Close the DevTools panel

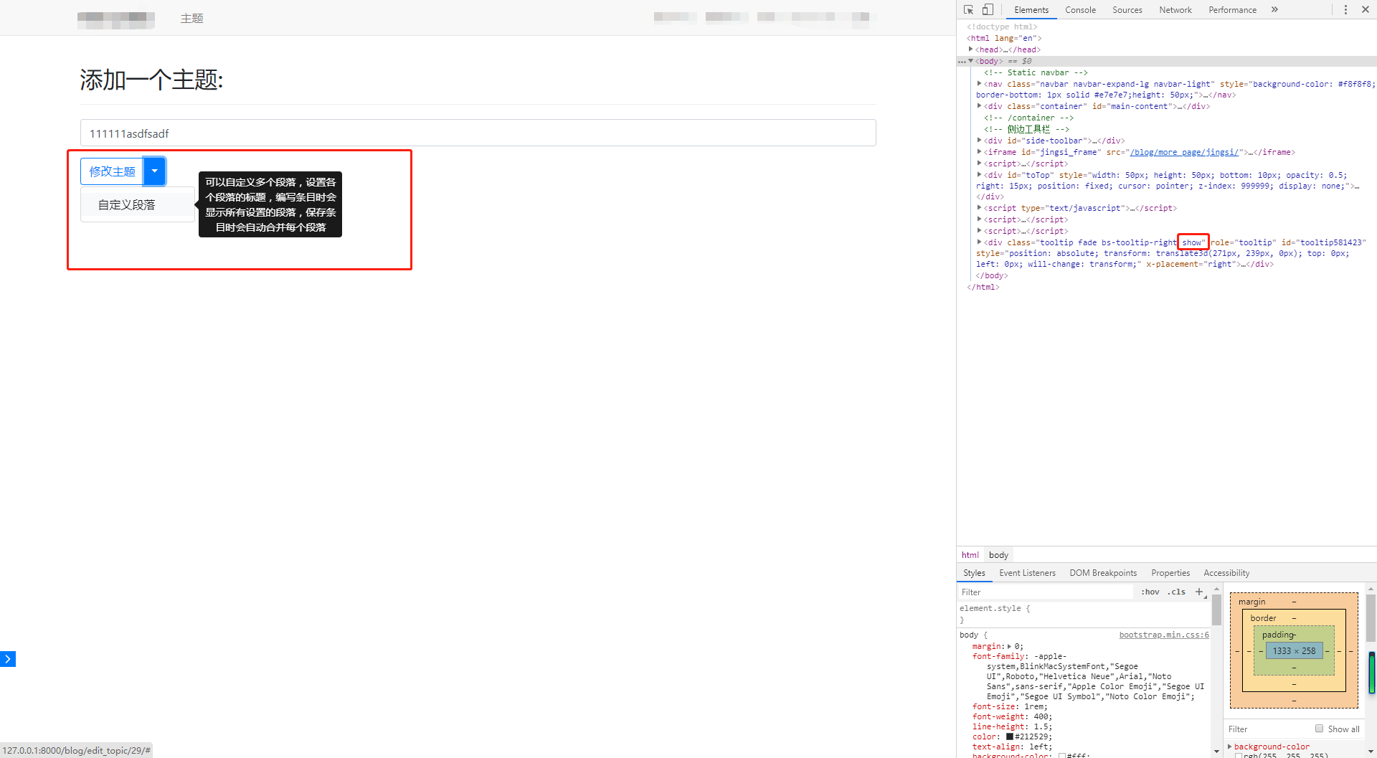point(1366,9)
